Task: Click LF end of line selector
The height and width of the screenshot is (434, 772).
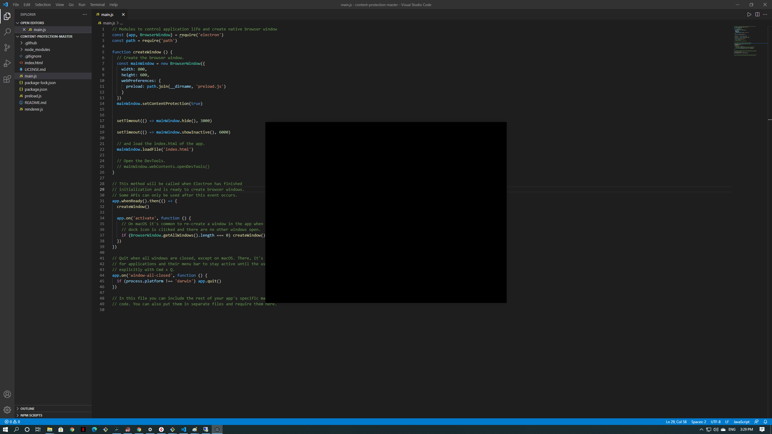Action: [x=727, y=422]
